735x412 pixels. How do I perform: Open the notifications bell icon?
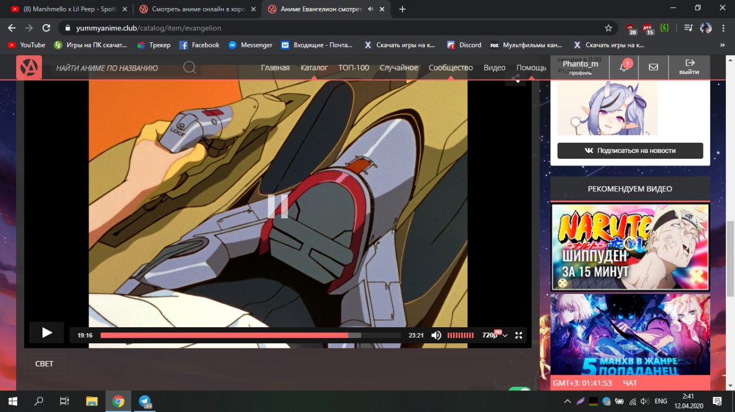click(x=624, y=67)
